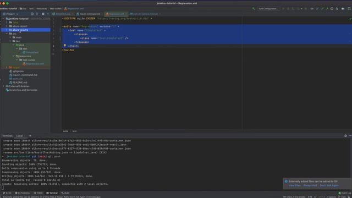Add a new terminal session with plus icon
This screenshot has width=352, height=198.
(x=30, y=136)
